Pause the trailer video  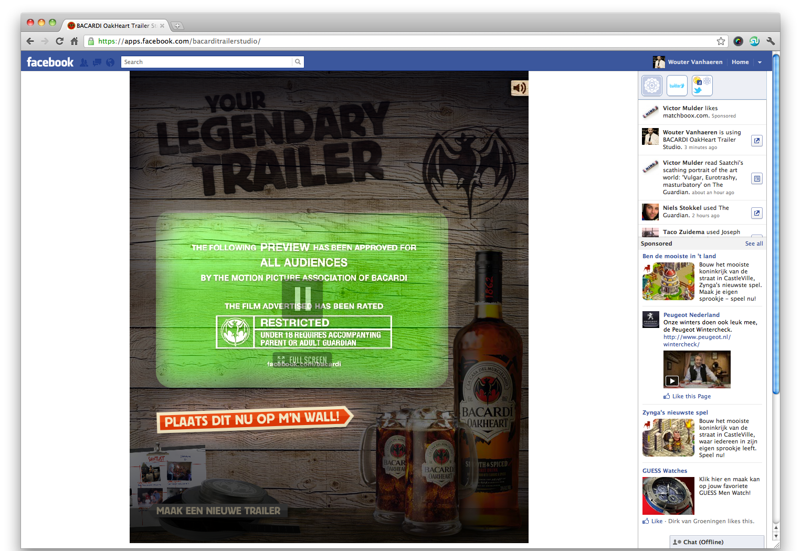(302, 298)
